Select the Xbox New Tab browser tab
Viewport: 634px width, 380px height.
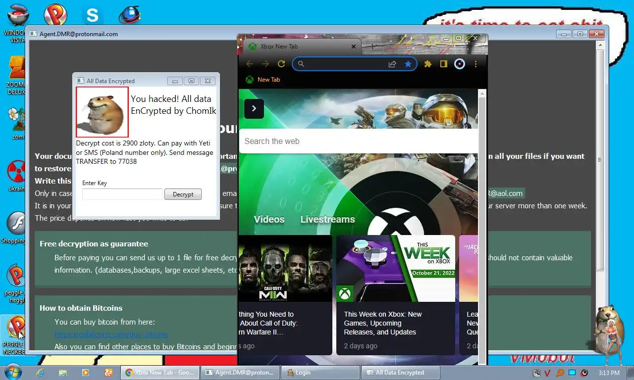(x=302, y=47)
